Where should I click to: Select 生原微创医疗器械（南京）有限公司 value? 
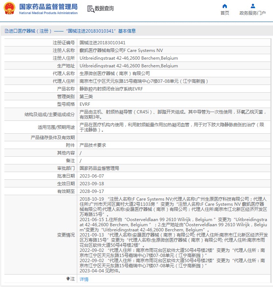point(115,73)
